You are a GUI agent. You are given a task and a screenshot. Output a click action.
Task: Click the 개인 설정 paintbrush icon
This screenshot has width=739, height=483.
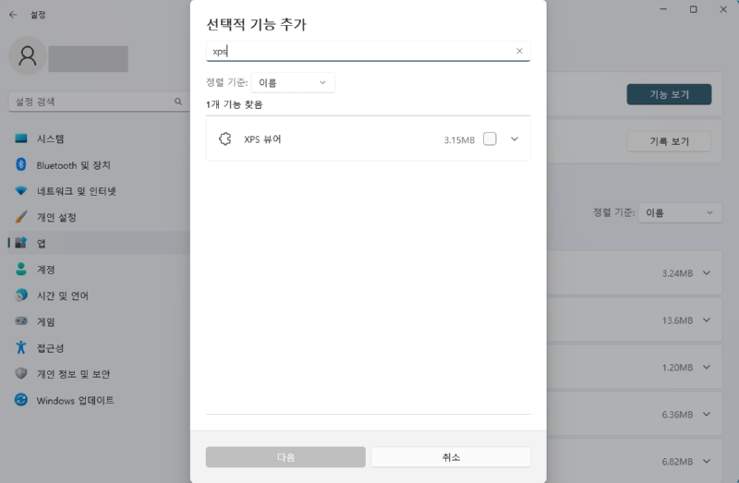[x=20, y=217]
